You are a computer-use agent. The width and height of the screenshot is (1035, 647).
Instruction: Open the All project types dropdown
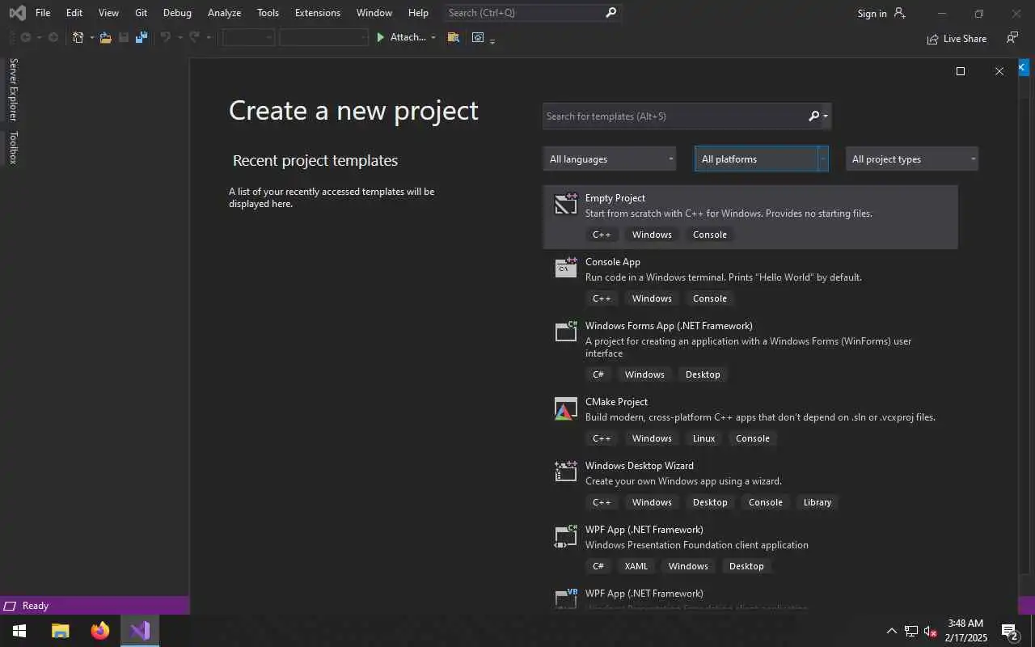click(x=912, y=159)
